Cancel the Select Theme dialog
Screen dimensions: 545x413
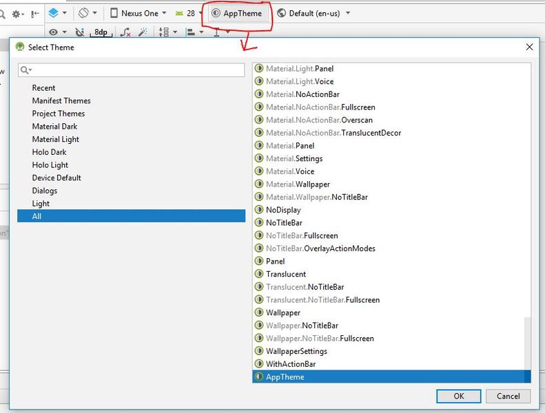coord(508,396)
